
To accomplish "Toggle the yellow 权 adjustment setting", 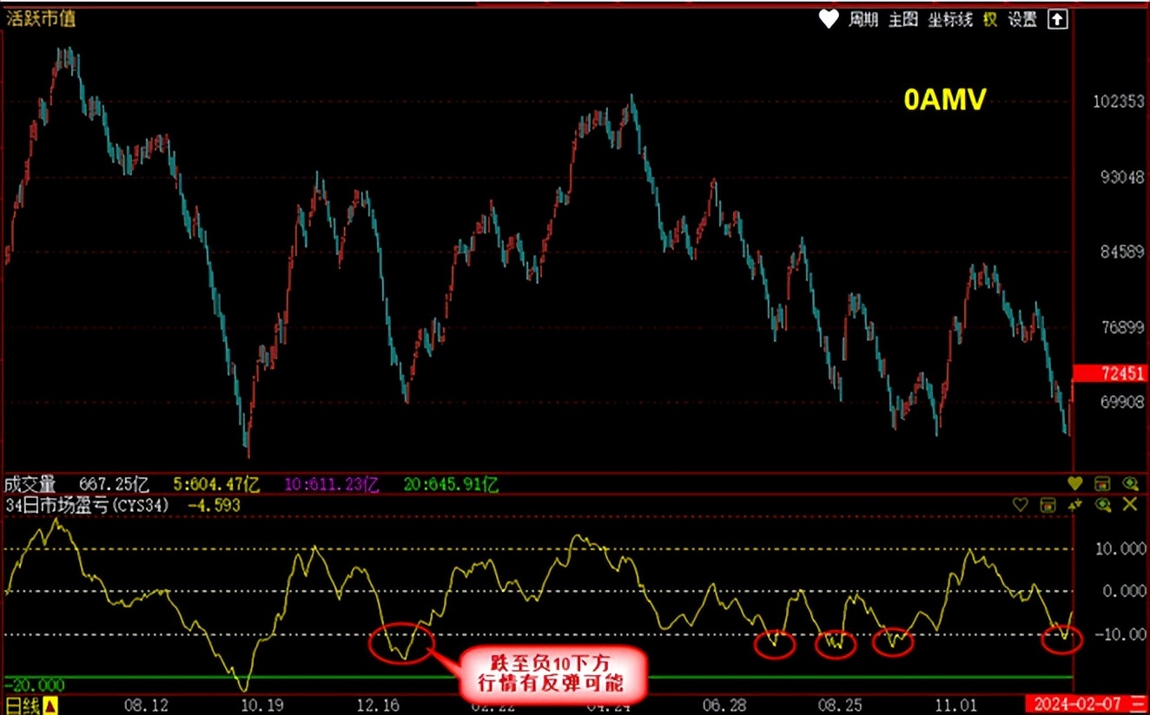I will tap(990, 19).
